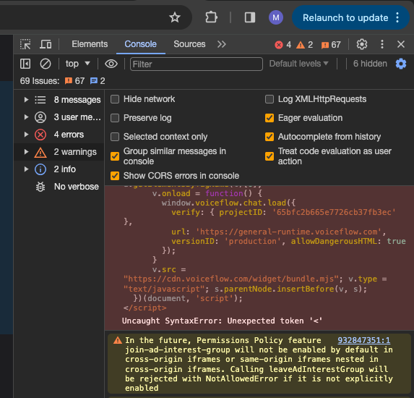Click the 6 hidden label
The height and width of the screenshot is (398, 414).
(x=370, y=64)
